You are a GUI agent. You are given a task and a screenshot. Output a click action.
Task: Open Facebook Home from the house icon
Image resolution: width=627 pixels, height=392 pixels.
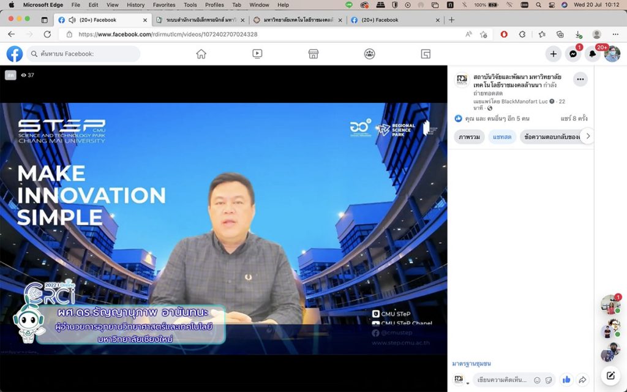[201, 54]
